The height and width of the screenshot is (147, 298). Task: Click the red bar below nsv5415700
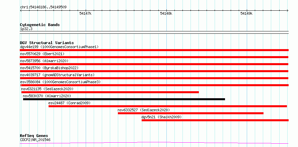coord(154,71)
